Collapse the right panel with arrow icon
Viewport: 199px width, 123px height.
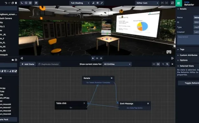(x=172, y=58)
